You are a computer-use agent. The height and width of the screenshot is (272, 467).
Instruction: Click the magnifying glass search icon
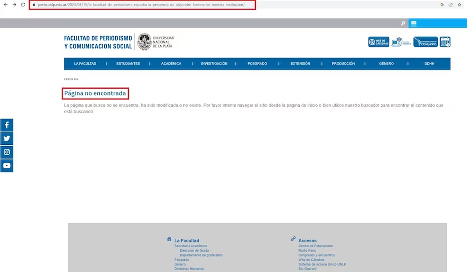pyautogui.click(x=403, y=23)
